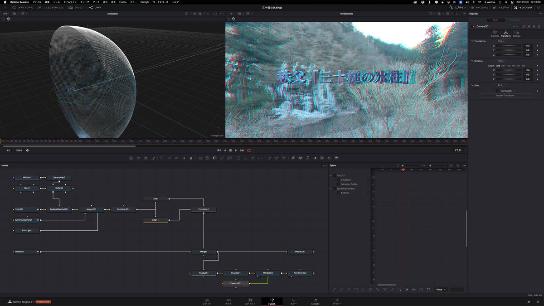544x306 pixels.
Task: Toggle the キーフレーム panel button
Action: pyautogui.click(x=479, y=8)
